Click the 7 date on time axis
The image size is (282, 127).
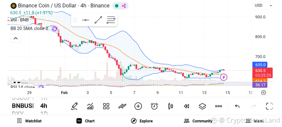134,93
